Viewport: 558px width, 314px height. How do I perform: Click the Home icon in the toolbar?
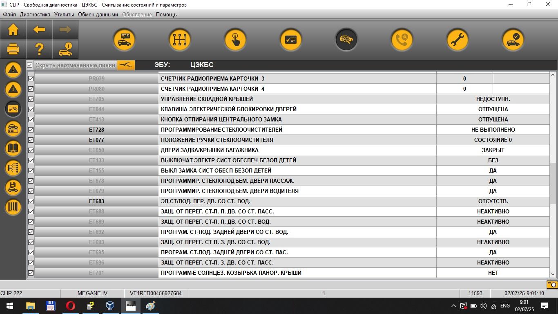[x=13, y=29]
